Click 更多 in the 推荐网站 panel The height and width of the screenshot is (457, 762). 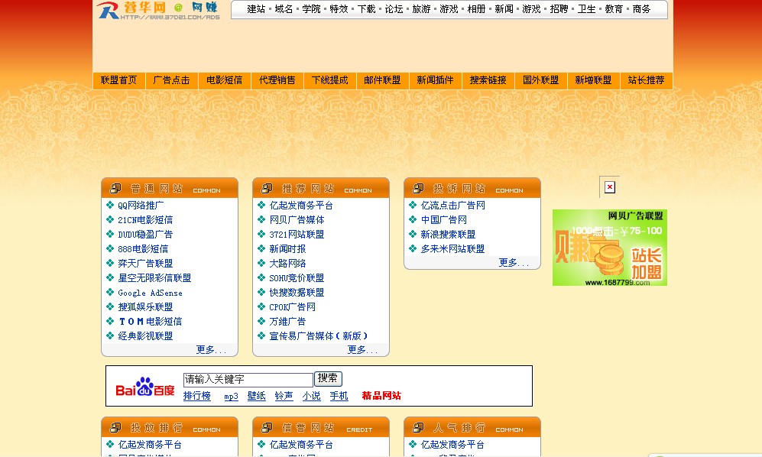[362, 349]
